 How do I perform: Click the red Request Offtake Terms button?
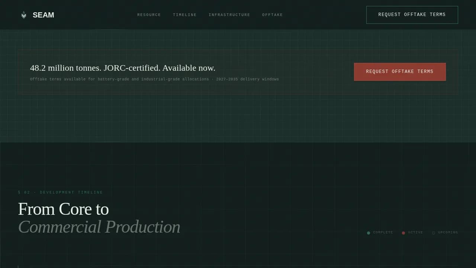(x=399, y=71)
